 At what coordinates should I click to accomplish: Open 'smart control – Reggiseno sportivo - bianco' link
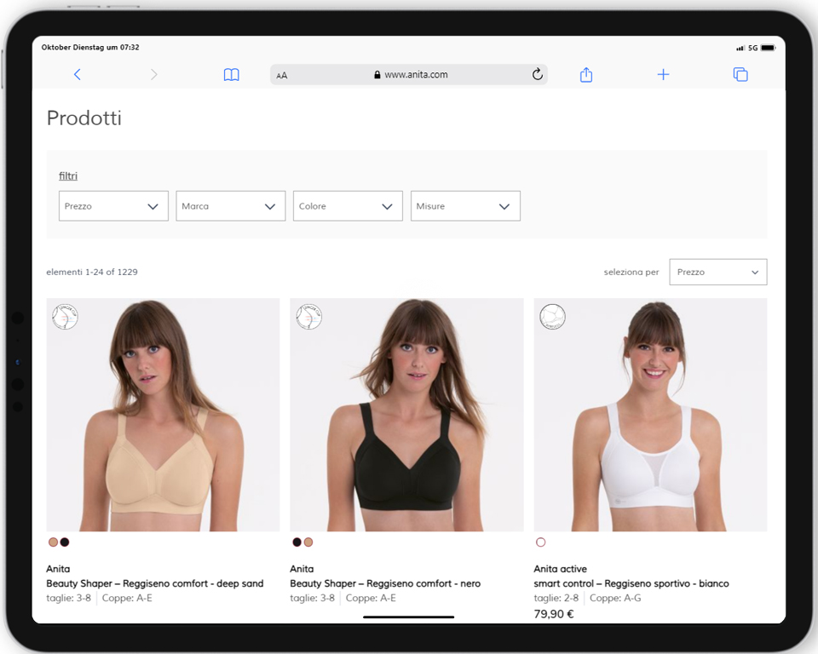pos(631,583)
